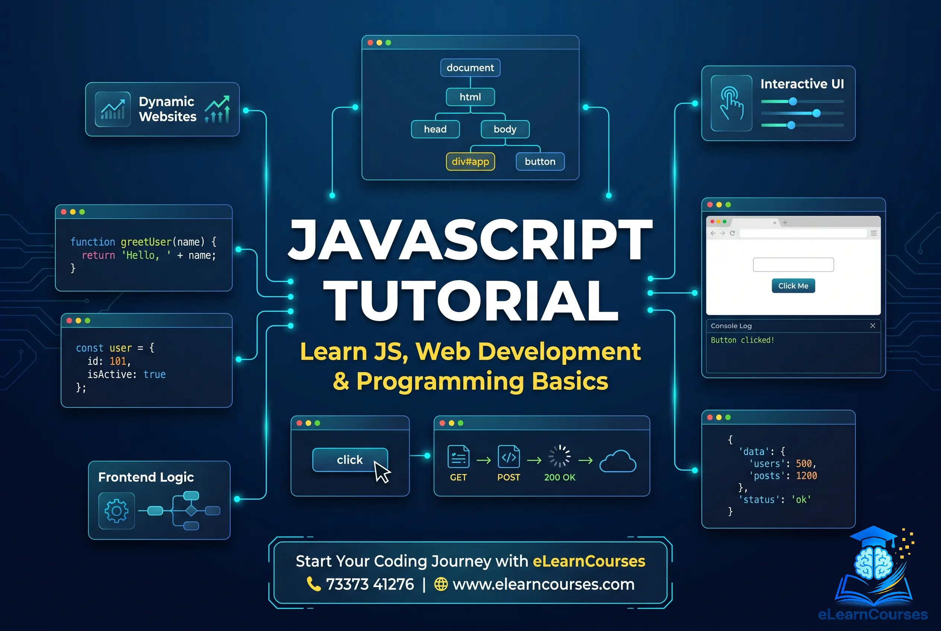Screen dimensions: 941x631
Task: Click the 200 OK loading spinner icon
Action: point(559,457)
